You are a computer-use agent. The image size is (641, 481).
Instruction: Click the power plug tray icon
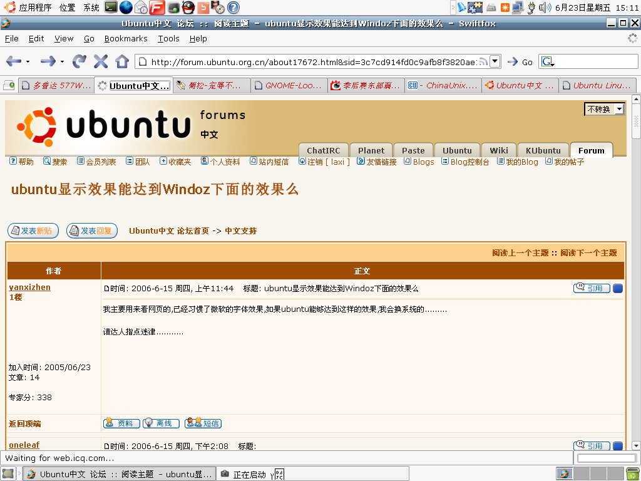(531, 7)
